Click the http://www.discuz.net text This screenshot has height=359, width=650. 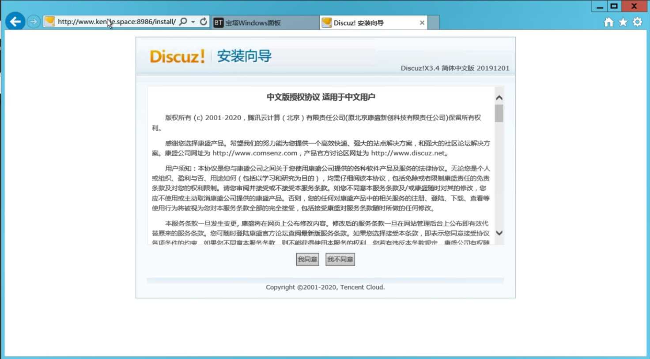[408, 153]
